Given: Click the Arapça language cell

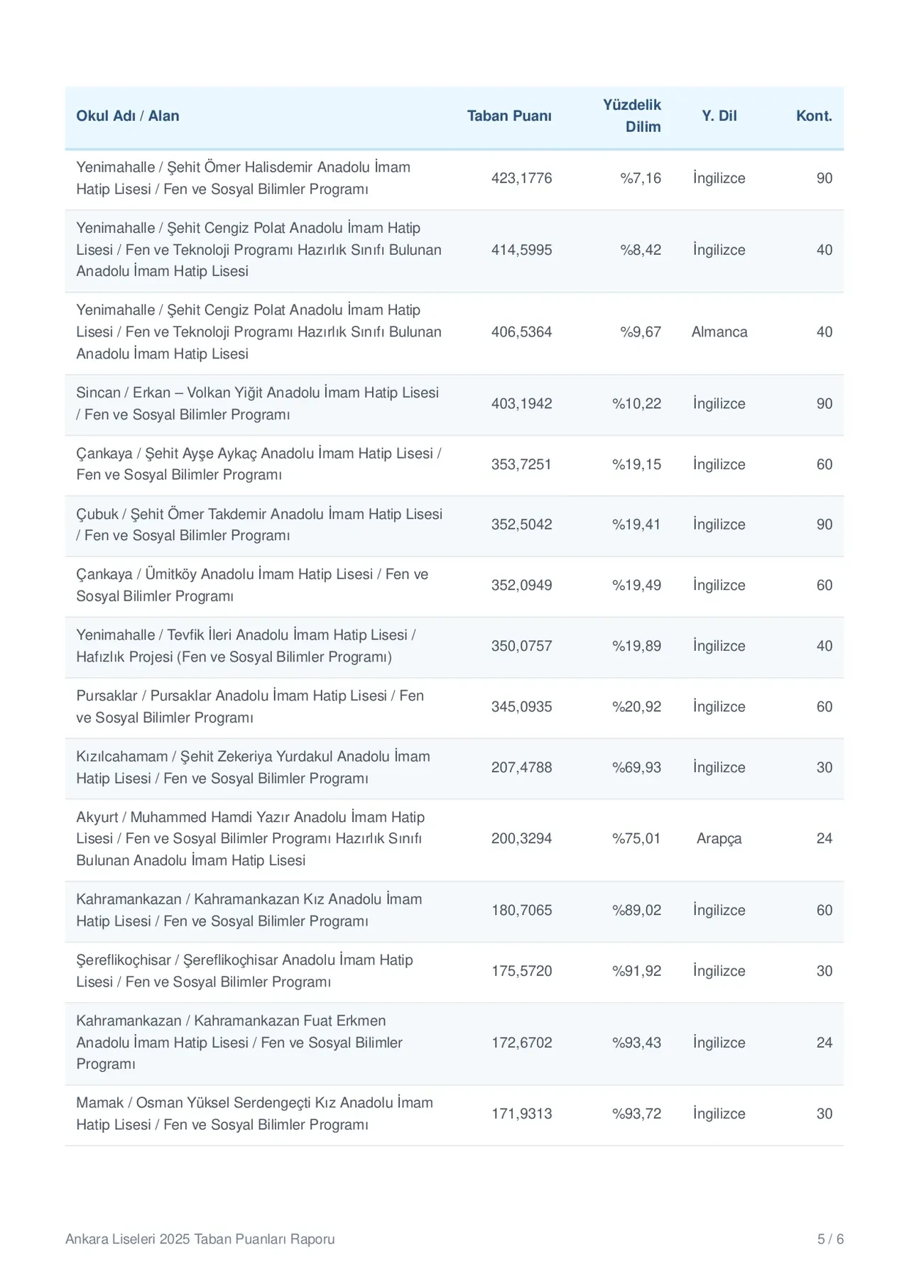Looking at the screenshot, I should pyautogui.click(x=719, y=839).
